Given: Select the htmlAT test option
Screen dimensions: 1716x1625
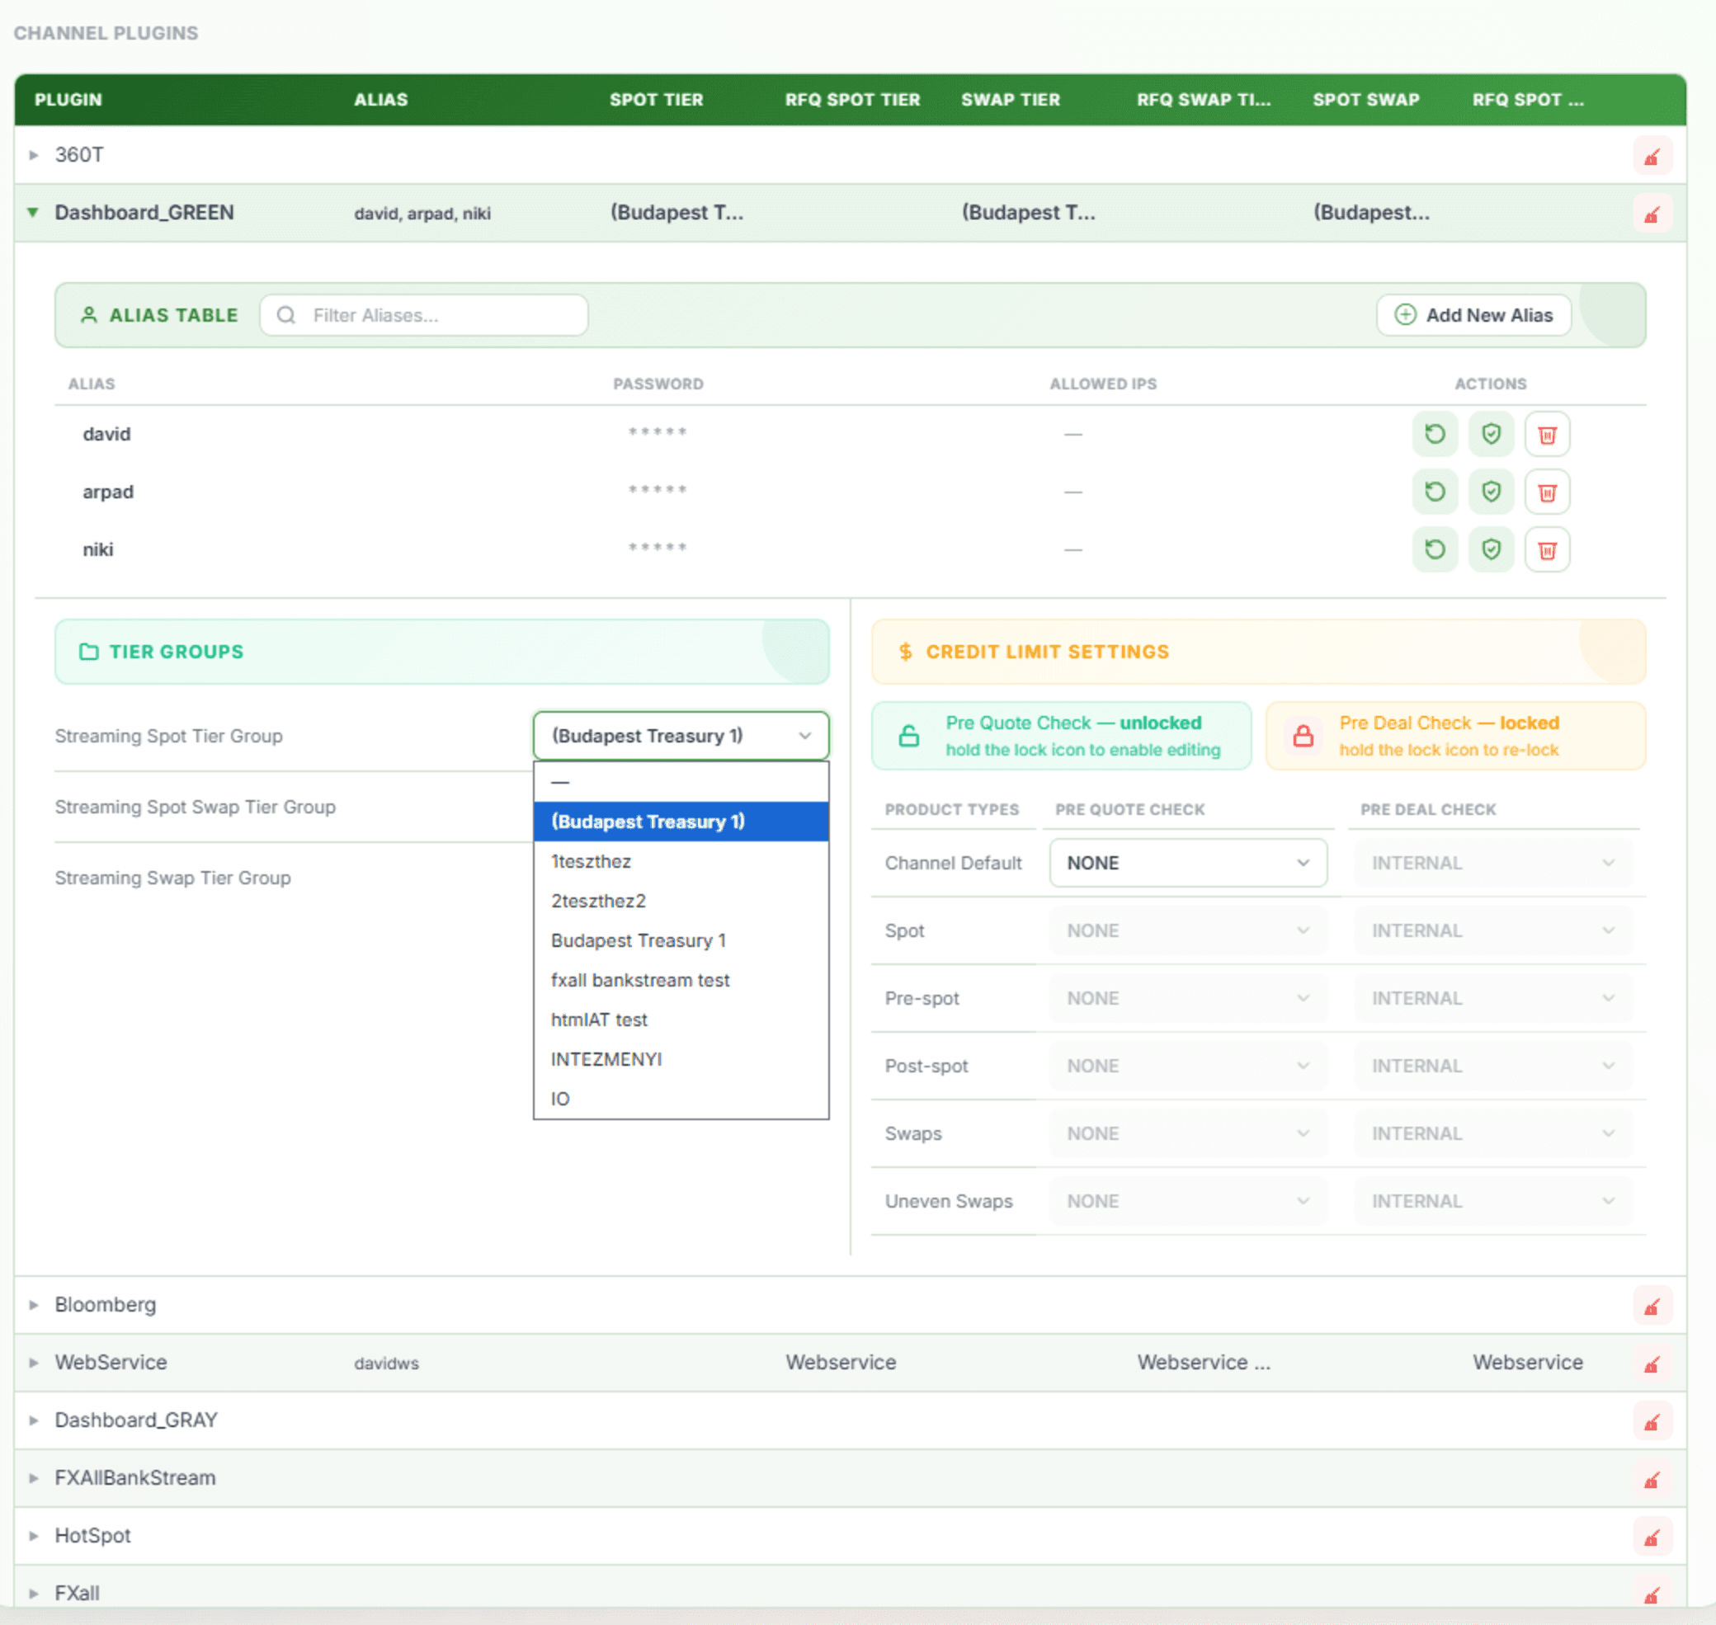Looking at the screenshot, I should 681,1020.
